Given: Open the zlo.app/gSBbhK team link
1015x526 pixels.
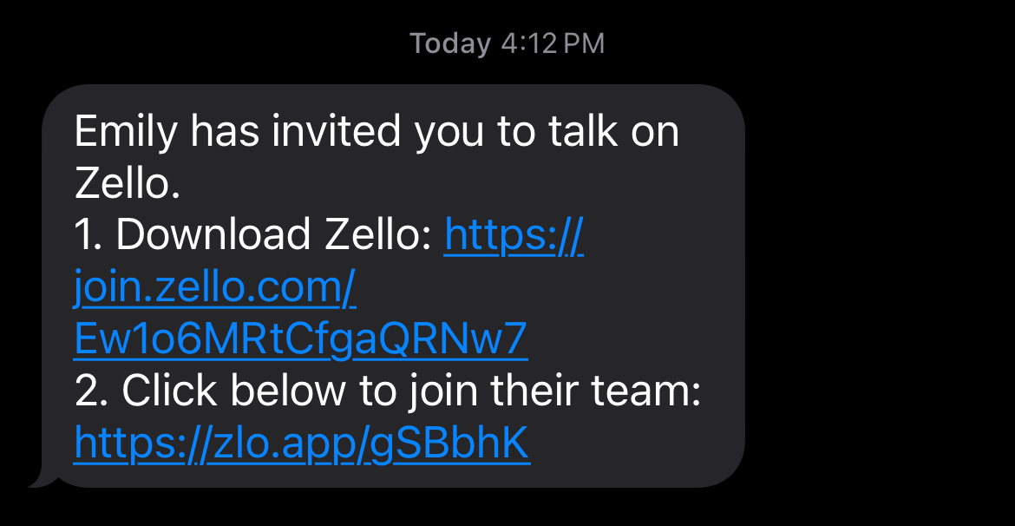Looking at the screenshot, I should coord(301,444).
